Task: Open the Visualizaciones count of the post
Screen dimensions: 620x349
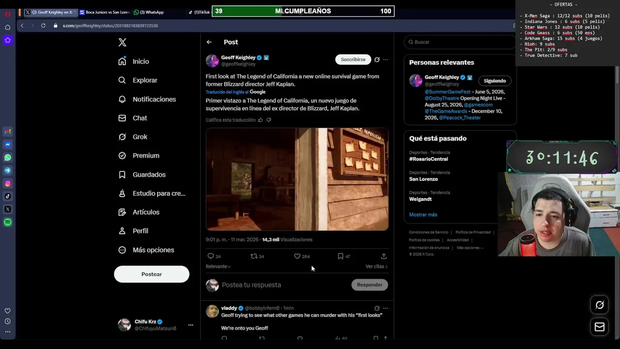Action: tap(287, 239)
